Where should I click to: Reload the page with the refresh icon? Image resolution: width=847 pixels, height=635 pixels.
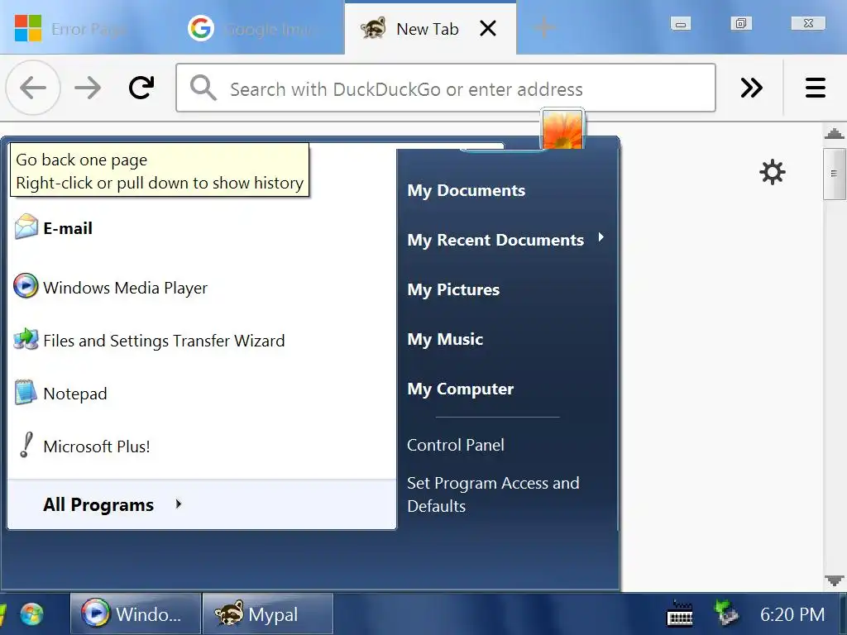(141, 88)
